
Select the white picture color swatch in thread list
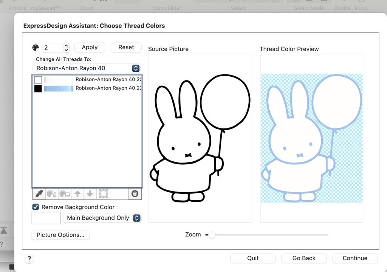38,80
